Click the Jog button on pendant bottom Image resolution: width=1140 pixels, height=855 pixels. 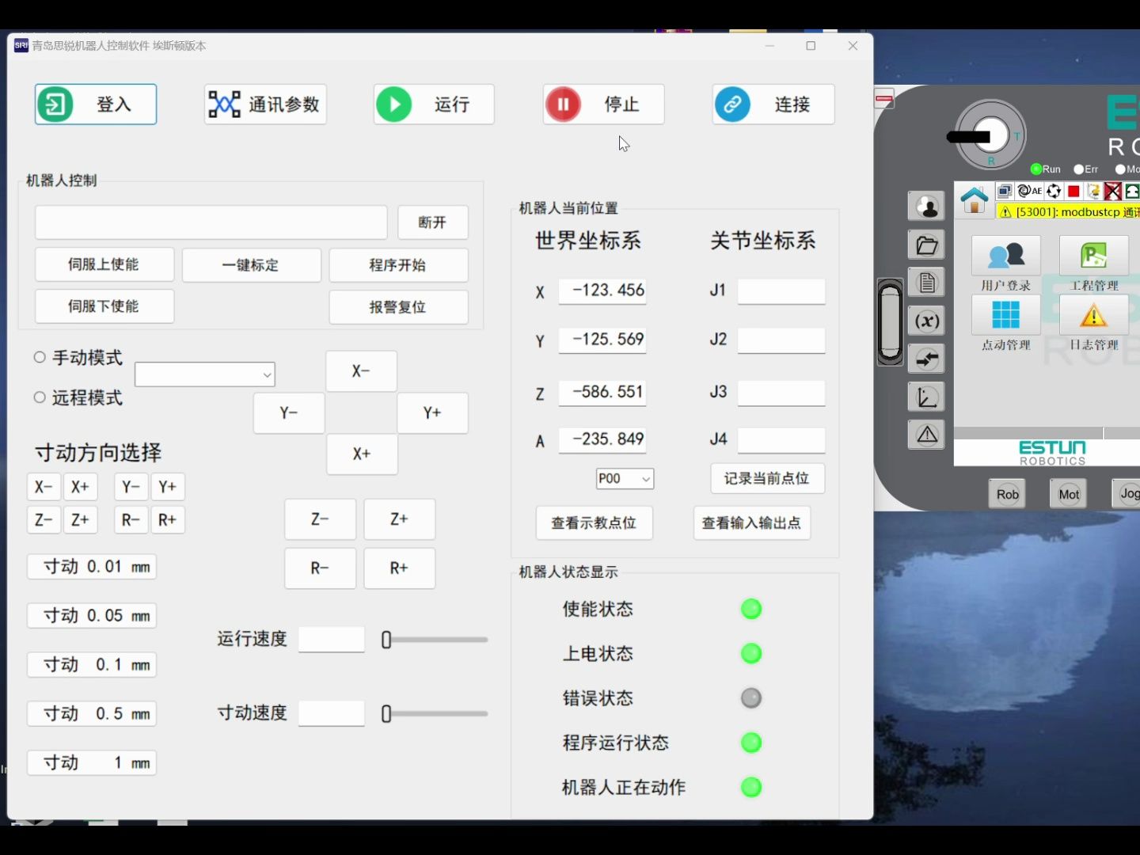click(1128, 493)
